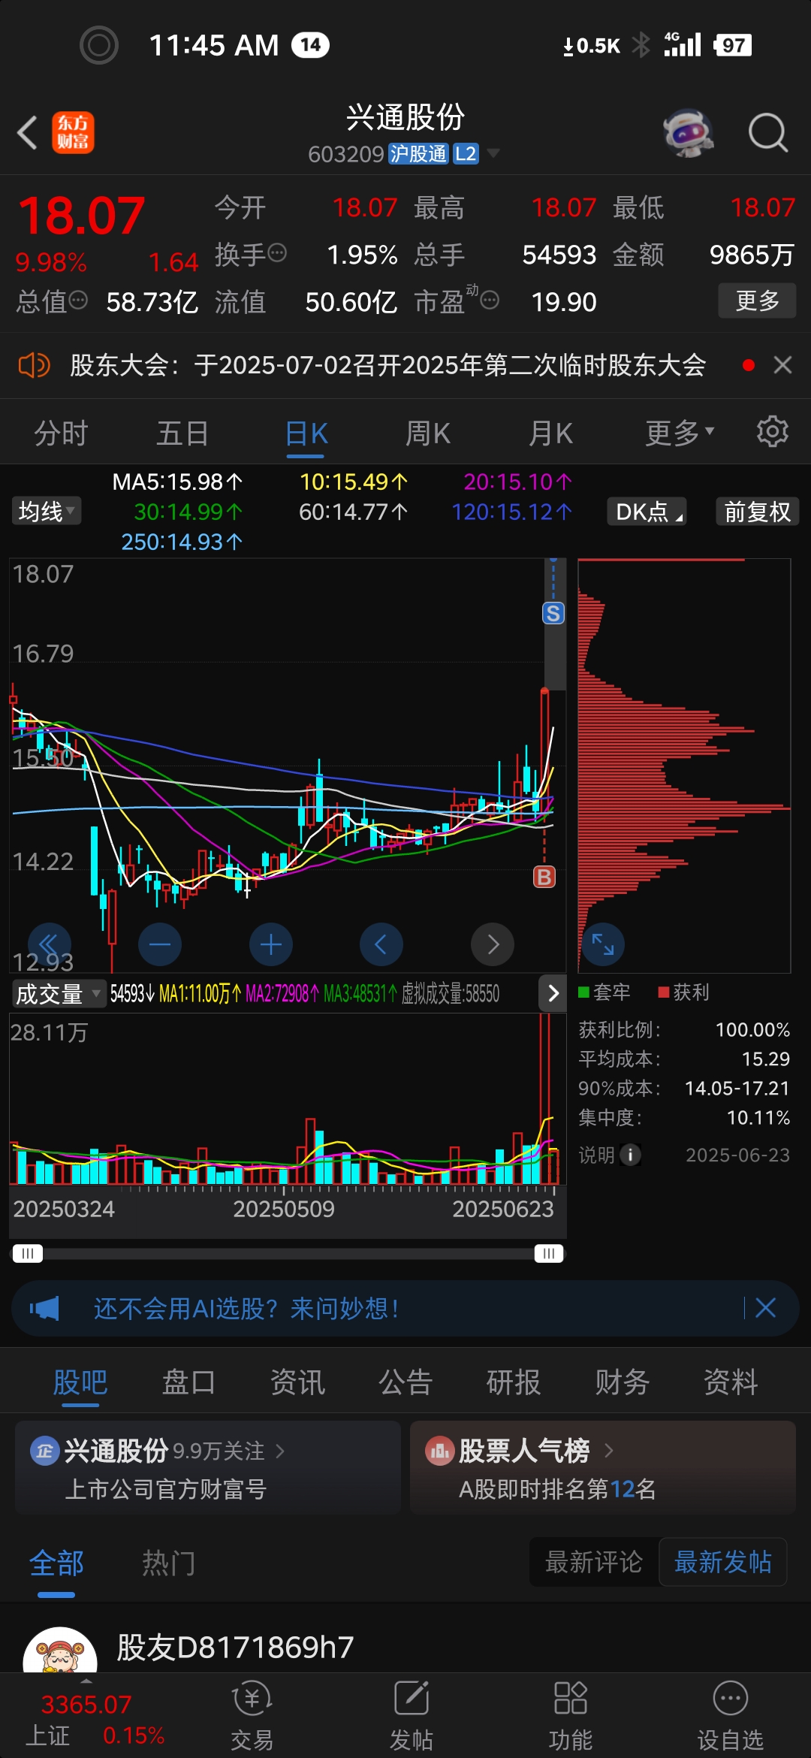Open the 总值 info circle icon
The width and height of the screenshot is (811, 1758).
[78, 301]
